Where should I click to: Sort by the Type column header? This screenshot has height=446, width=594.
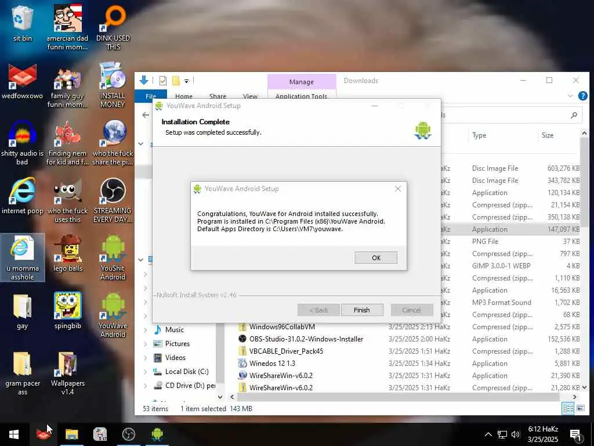pyautogui.click(x=479, y=135)
